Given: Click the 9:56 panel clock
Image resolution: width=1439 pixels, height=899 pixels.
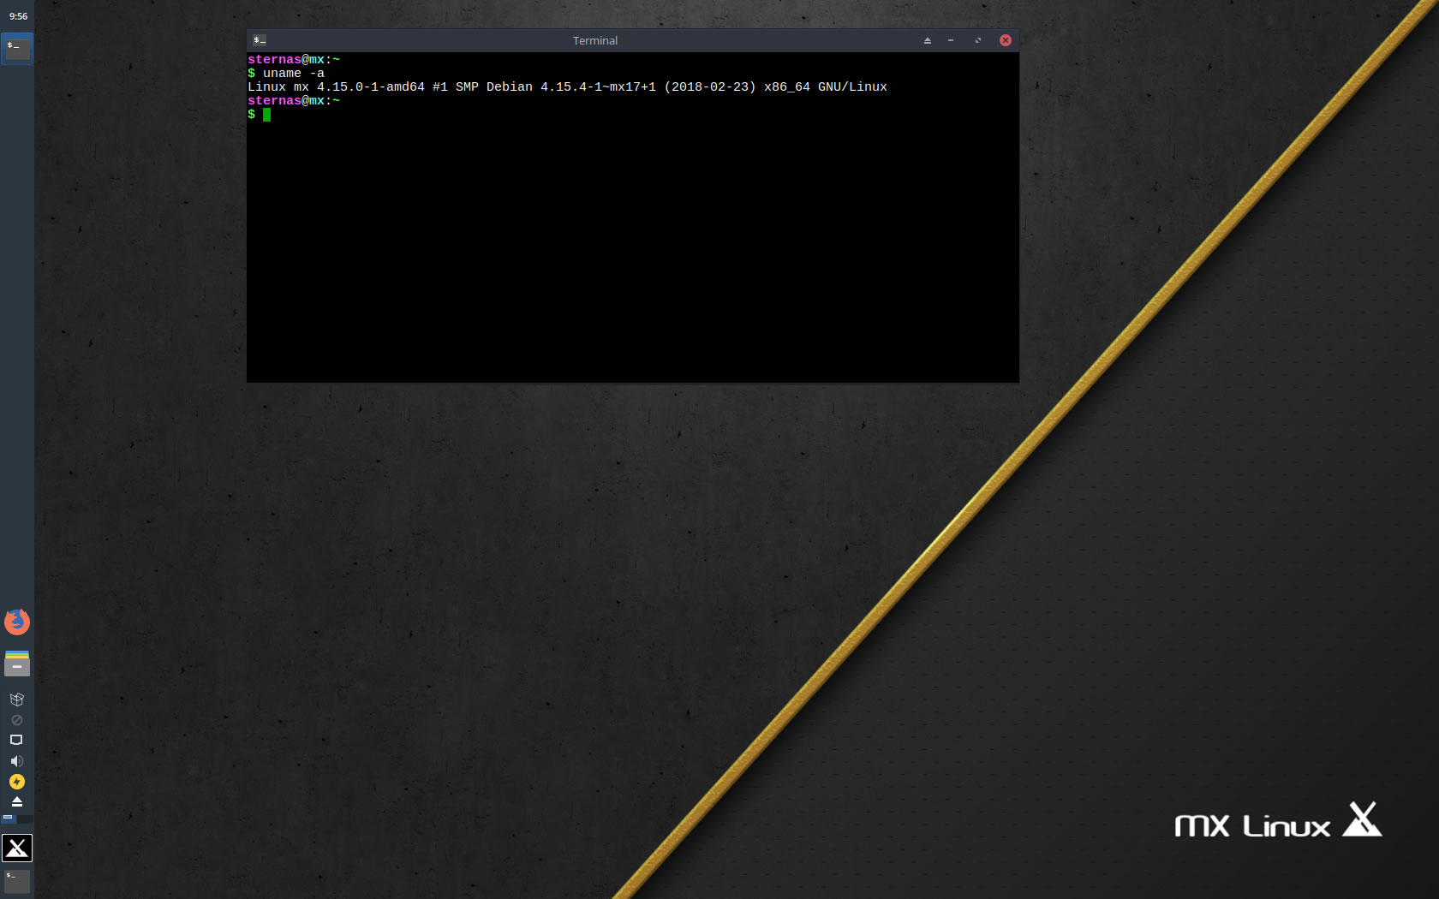Looking at the screenshot, I should [18, 16].
